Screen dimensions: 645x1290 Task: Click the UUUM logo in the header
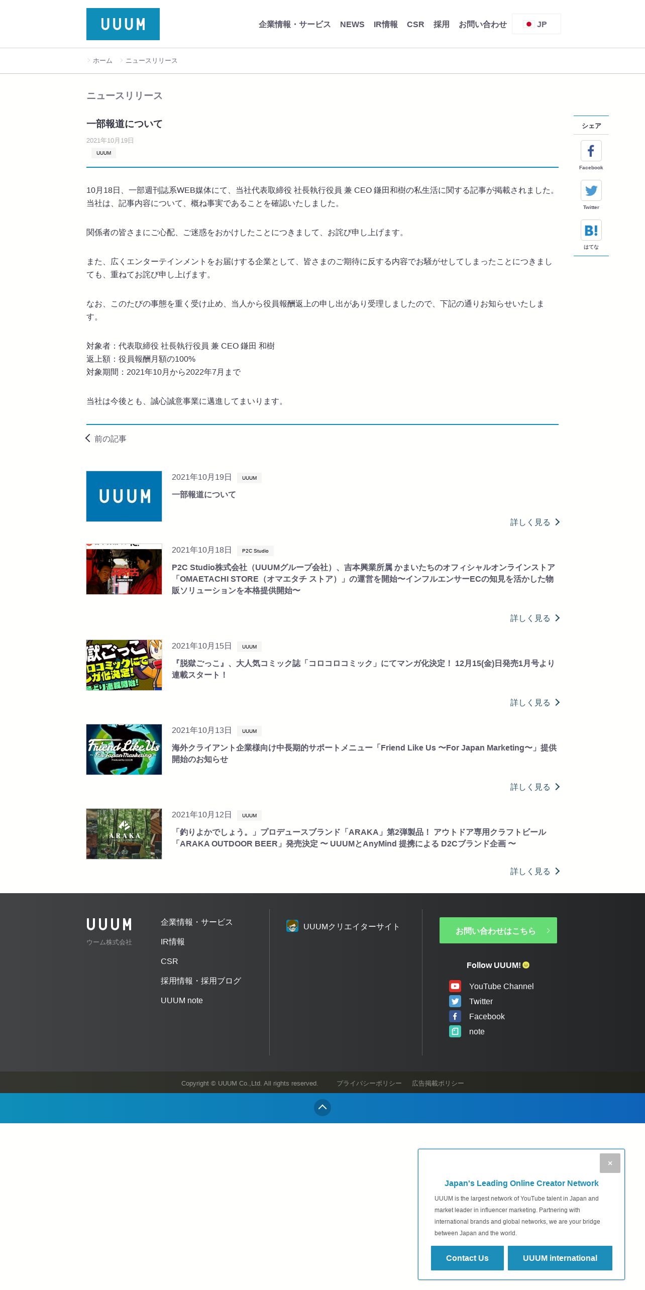click(x=123, y=24)
